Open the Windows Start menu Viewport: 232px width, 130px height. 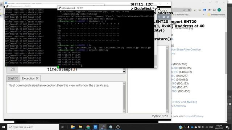(4, 127)
